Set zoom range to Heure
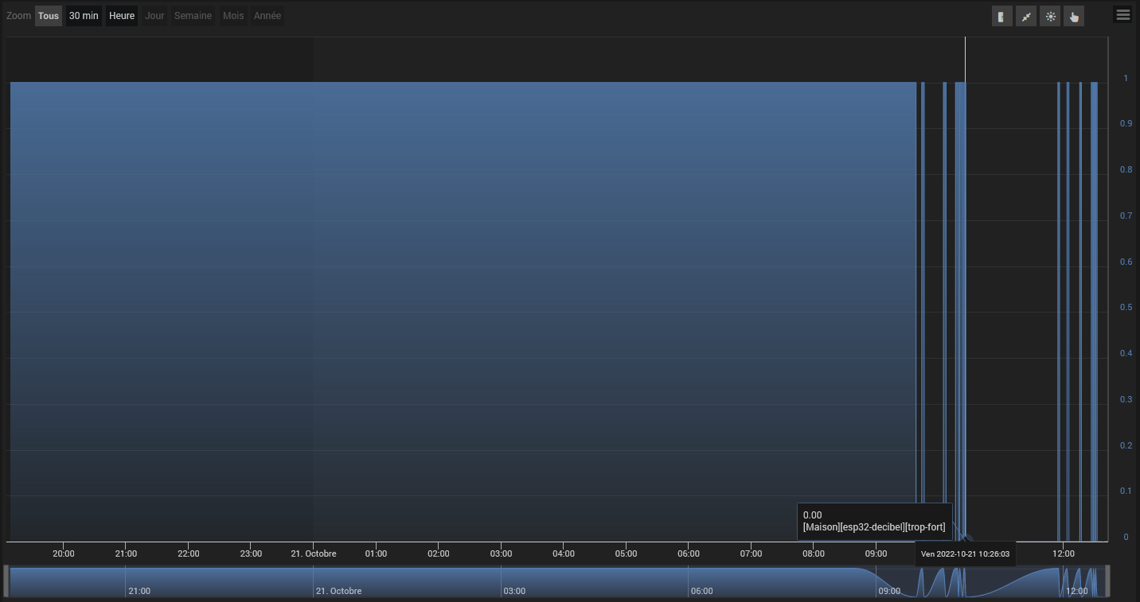The image size is (1140, 602). [x=122, y=16]
